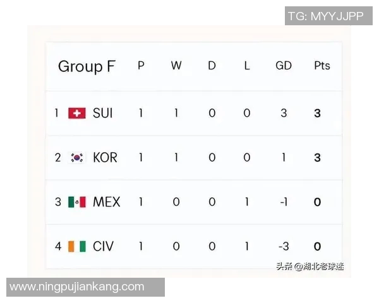Image resolution: width=379 pixels, height=303 pixels.
Task: Click the TG: MYYJJPP label
Action: click(326, 16)
